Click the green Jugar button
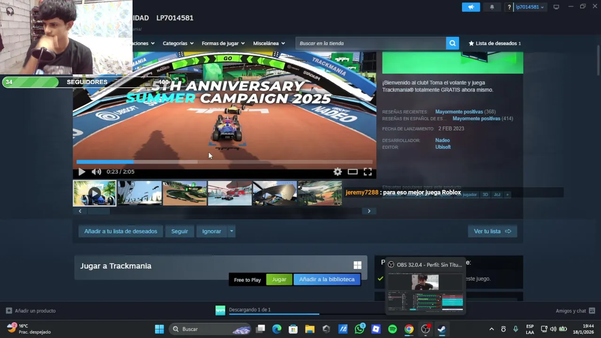The width and height of the screenshot is (601, 338). (x=279, y=279)
